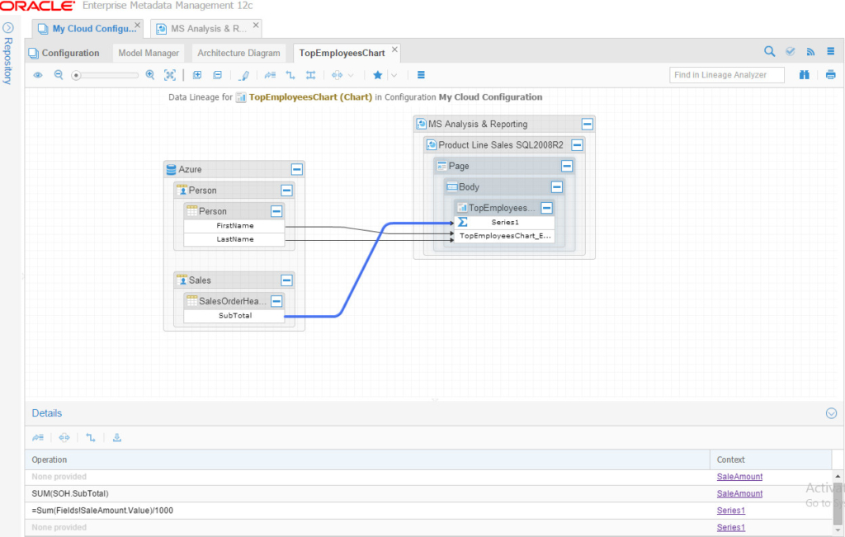Click the binoculars find icon
This screenshot has height=537, width=845.
pos(804,75)
